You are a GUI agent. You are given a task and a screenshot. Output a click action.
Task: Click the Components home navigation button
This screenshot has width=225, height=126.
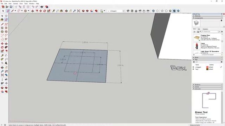pyautogui.click(x=198, y=32)
